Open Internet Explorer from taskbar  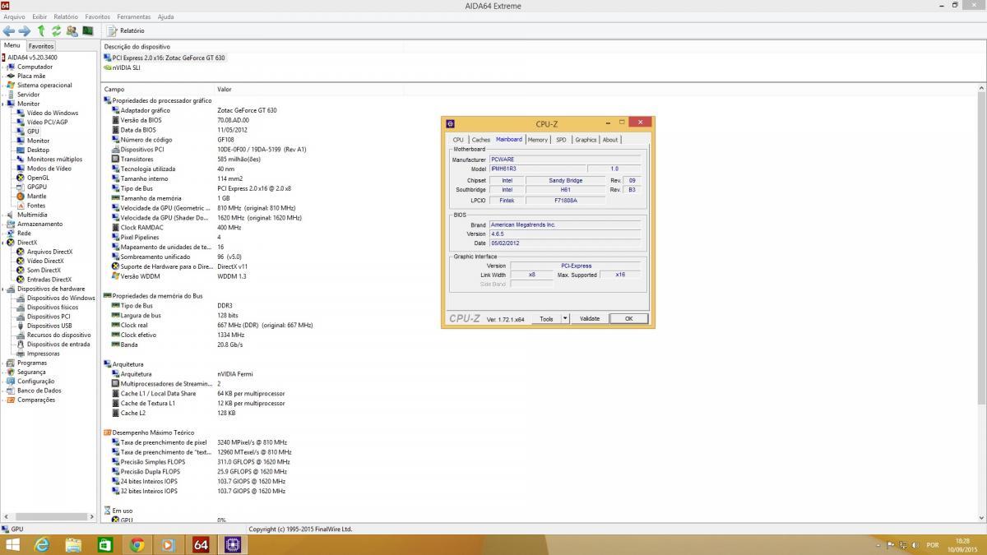[41, 544]
